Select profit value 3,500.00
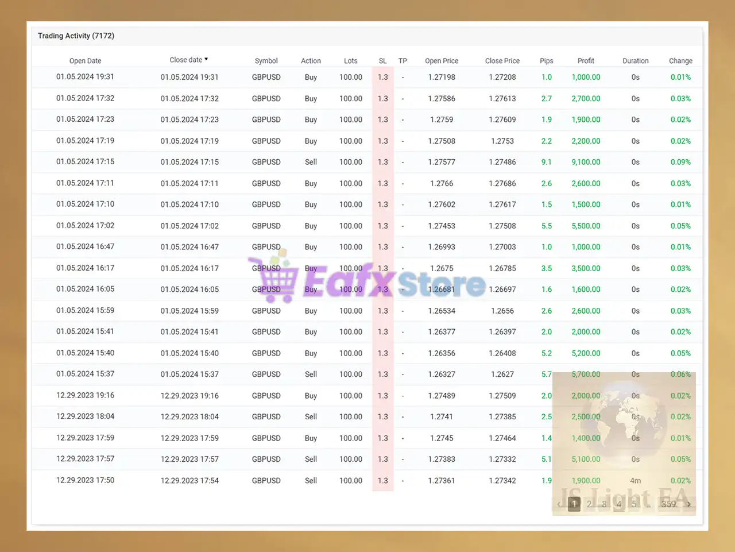The height and width of the screenshot is (552, 735). pyautogui.click(x=586, y=268)
